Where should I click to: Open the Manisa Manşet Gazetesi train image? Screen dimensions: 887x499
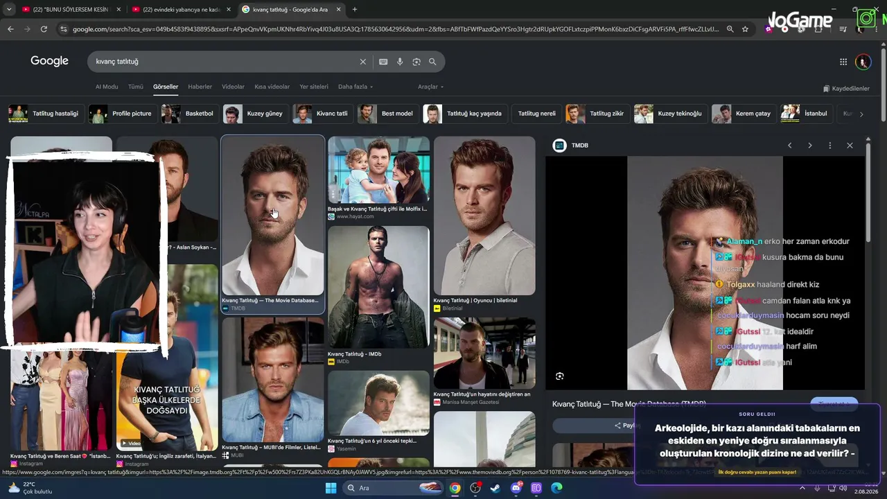pyautogui.click(x=484, y=353)
